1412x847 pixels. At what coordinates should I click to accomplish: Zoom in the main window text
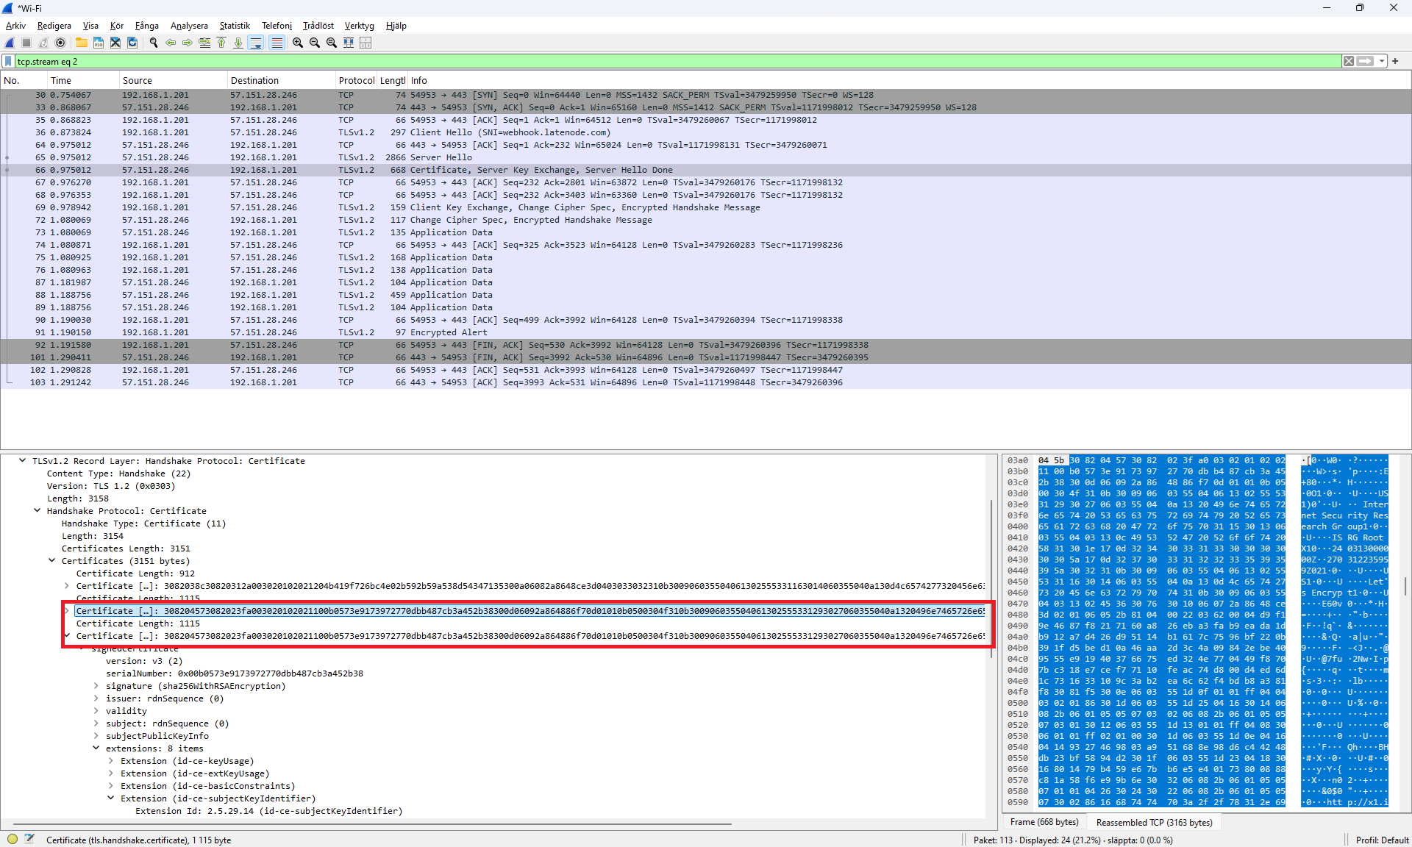pos(297,43)
